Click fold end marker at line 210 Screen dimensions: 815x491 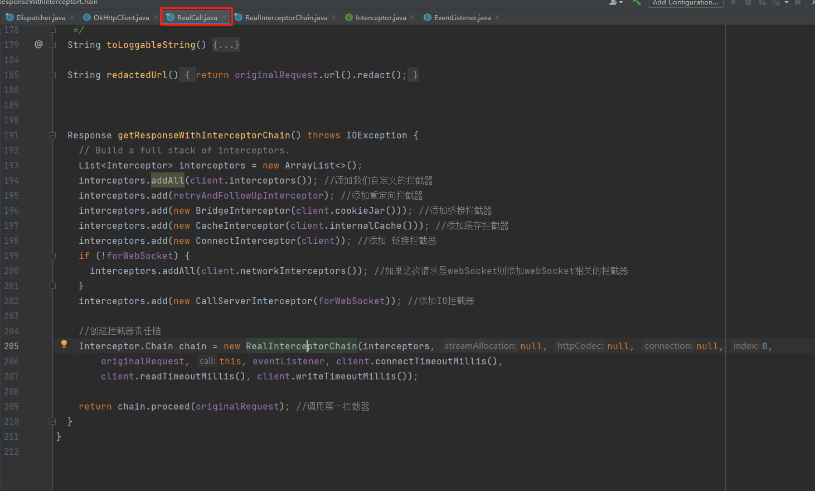[52, 421]
